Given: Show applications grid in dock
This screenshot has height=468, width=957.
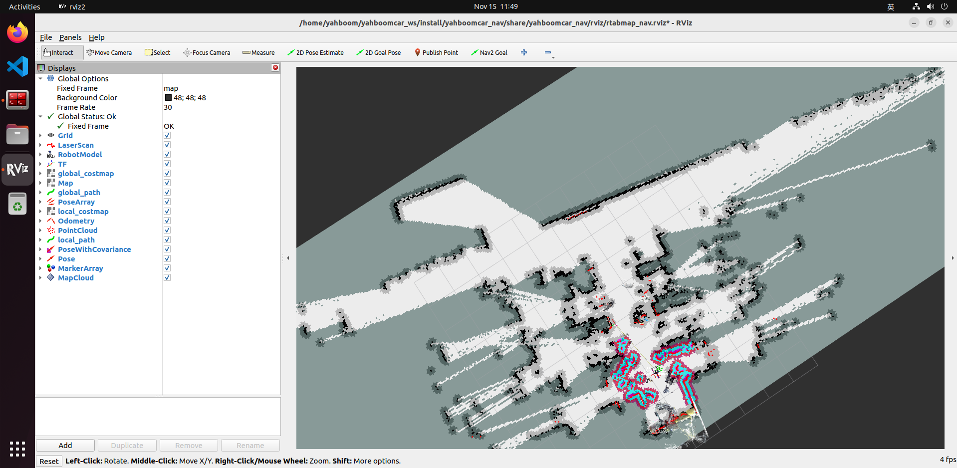Looking at the screenshot, I should click(x=17, y=449).
